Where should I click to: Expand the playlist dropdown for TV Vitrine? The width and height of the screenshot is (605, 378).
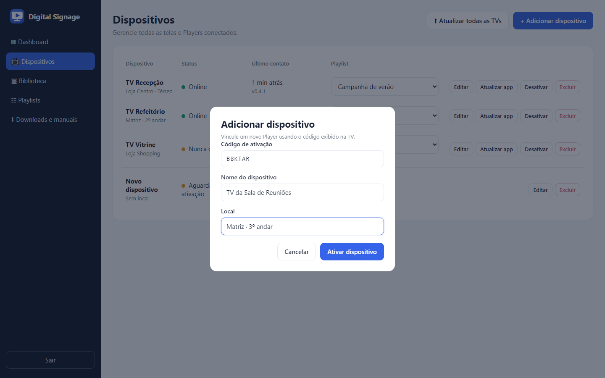click(x=416, y=144)
